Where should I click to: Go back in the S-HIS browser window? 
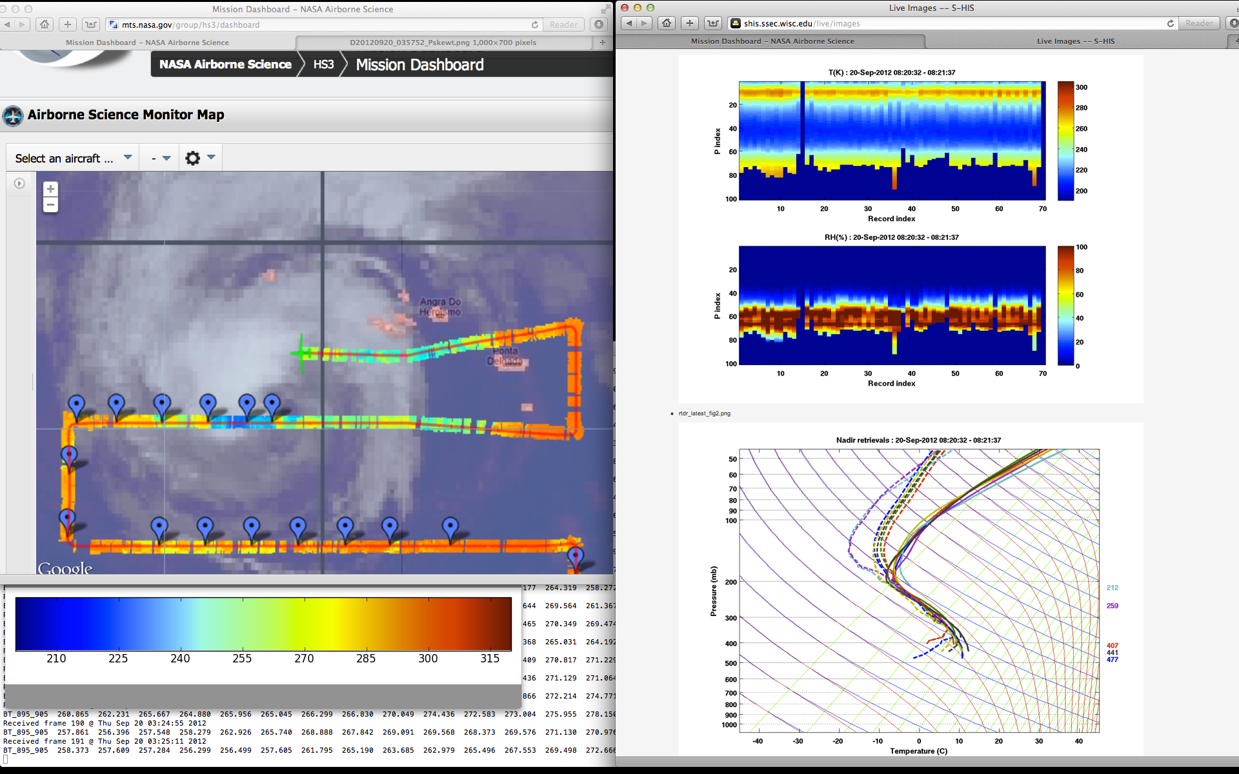[x=629, y=23]
